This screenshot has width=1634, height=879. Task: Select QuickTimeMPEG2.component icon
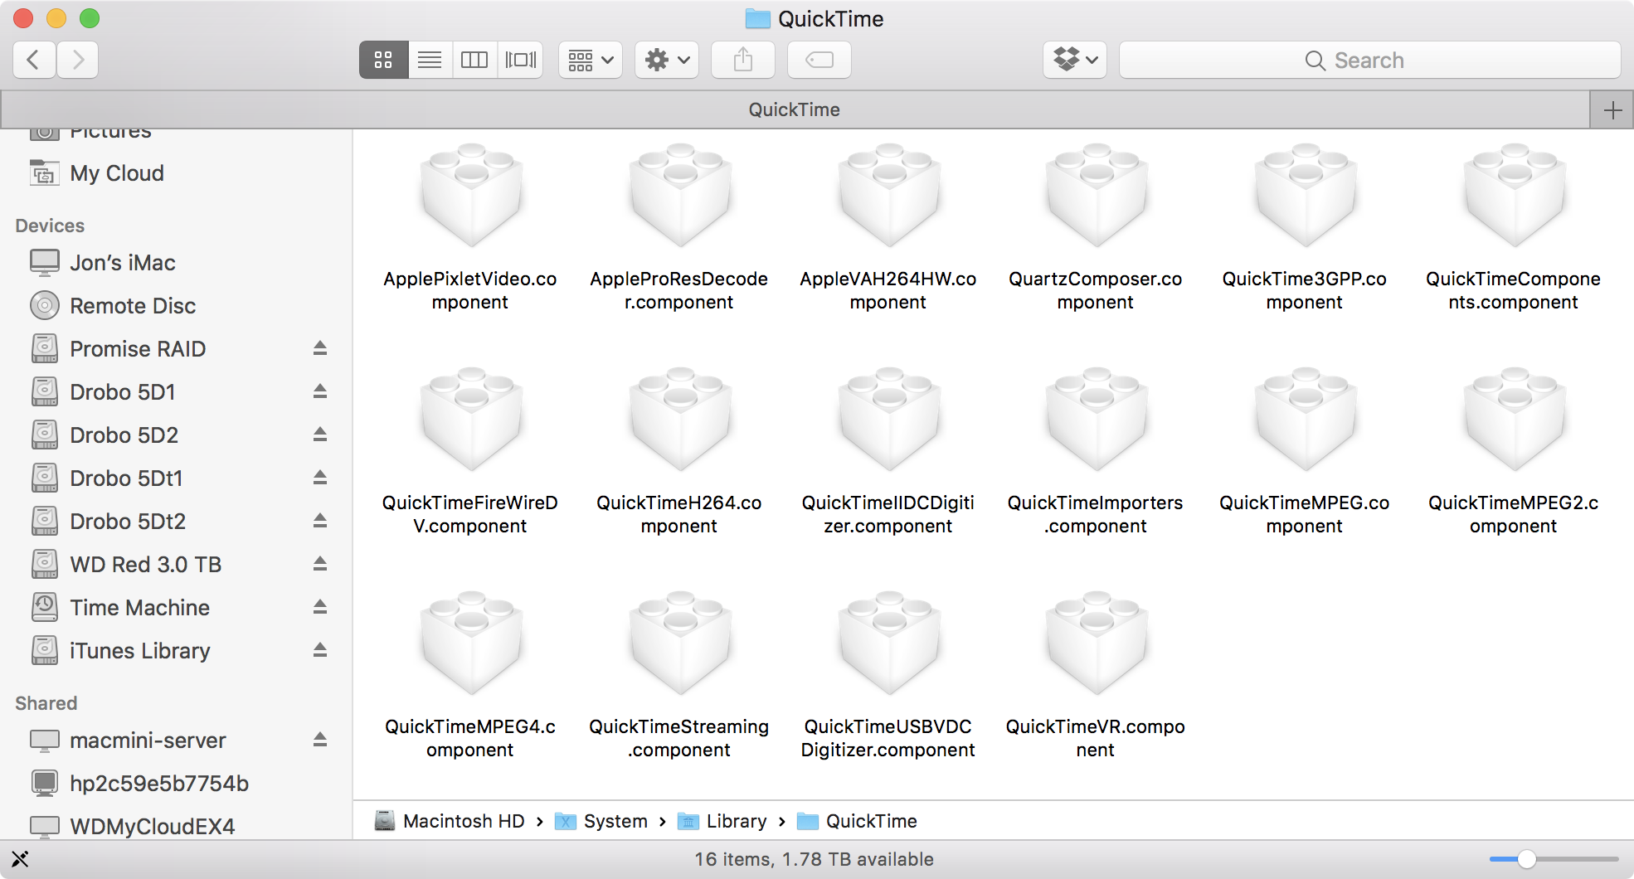point(1515,420)
